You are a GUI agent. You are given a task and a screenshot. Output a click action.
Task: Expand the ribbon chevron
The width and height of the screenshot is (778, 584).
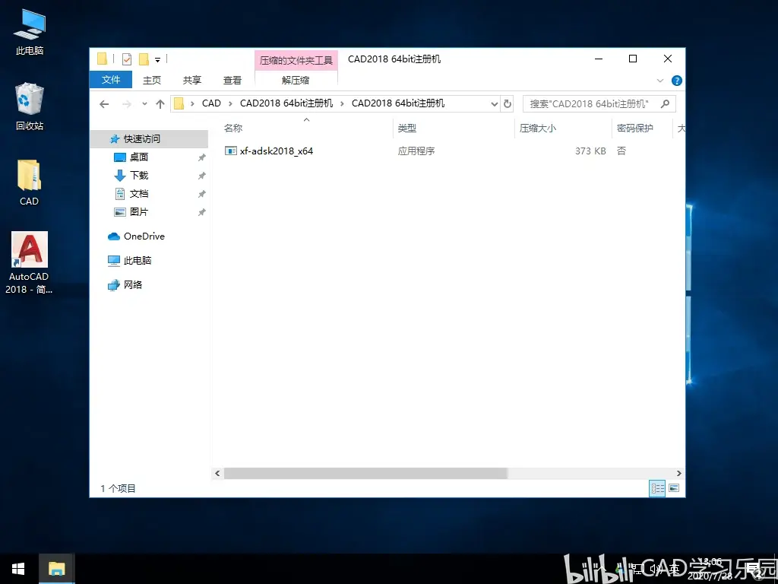(660, 81)
